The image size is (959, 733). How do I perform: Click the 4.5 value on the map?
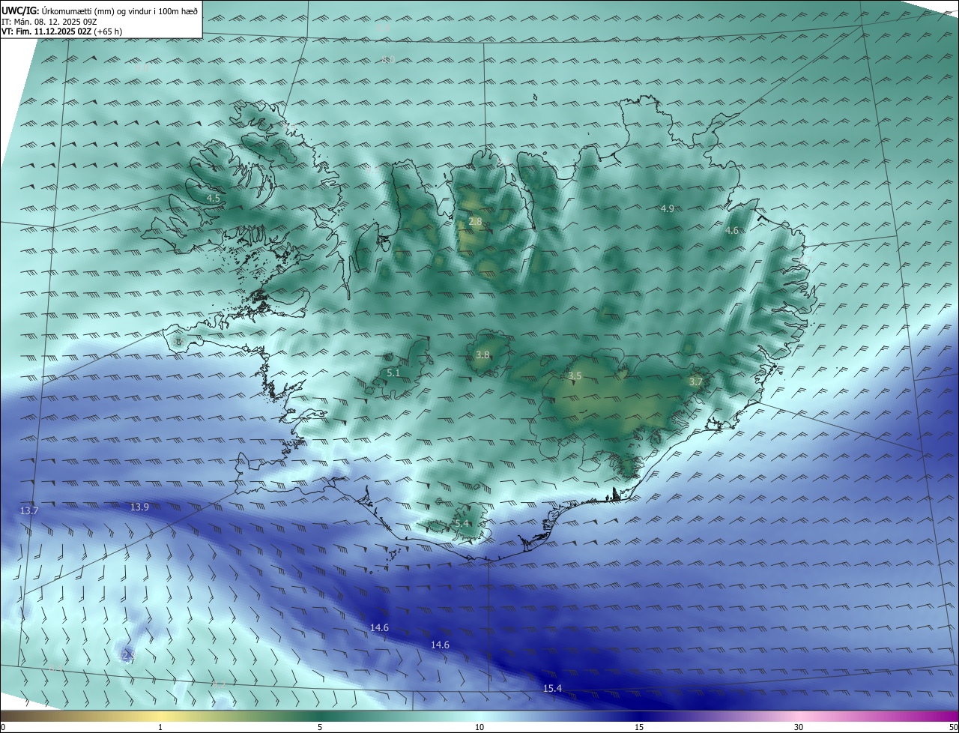214,199
